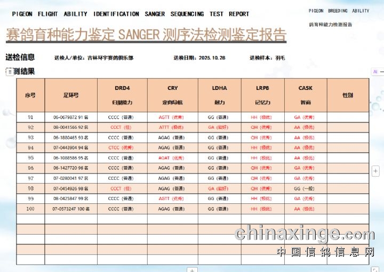Click the 送检信息 heading
Screen dimensions: 384x272
coord(20,57)
